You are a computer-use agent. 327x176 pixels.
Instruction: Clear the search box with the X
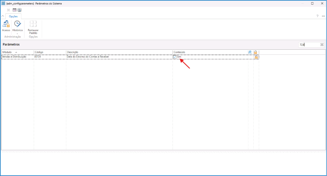click(322, 45)
